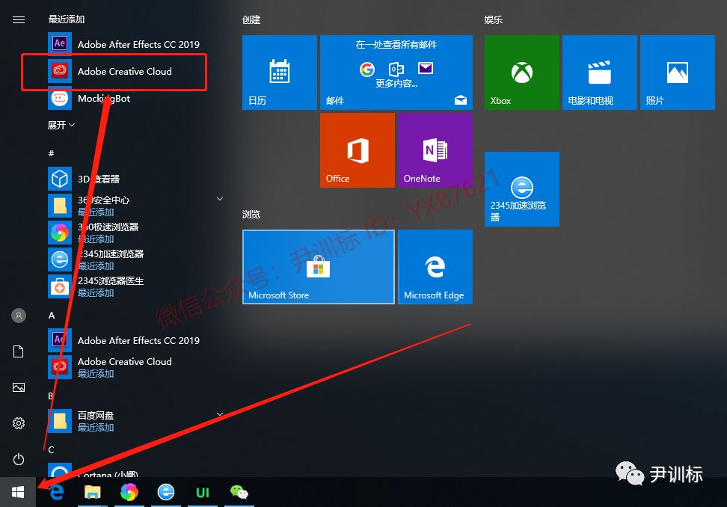The height and width of the screenshot is (507, 727).
Task: Open WeChat from the taskbar
Action: pyautogui.click(x=239, y=492)
